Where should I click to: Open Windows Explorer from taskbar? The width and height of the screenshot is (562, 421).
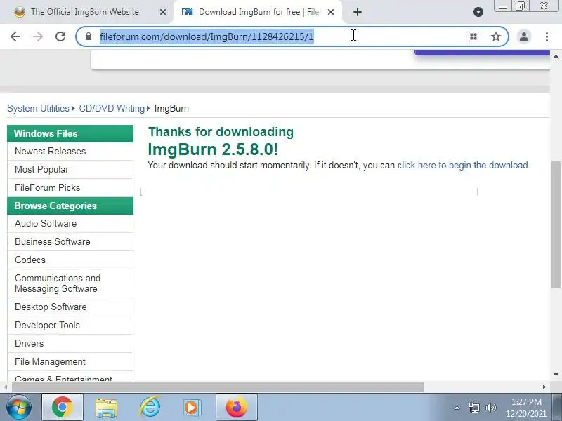pyautogui.click(x=106, y=408)
